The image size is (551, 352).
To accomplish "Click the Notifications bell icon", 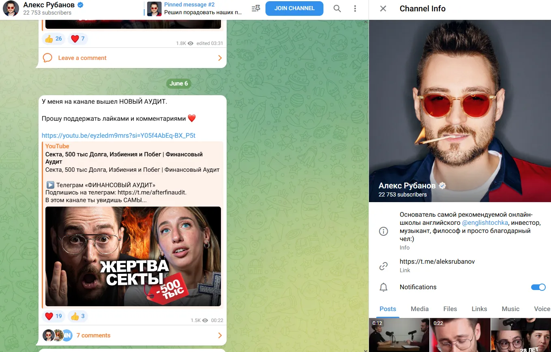I will click(383, 287).
